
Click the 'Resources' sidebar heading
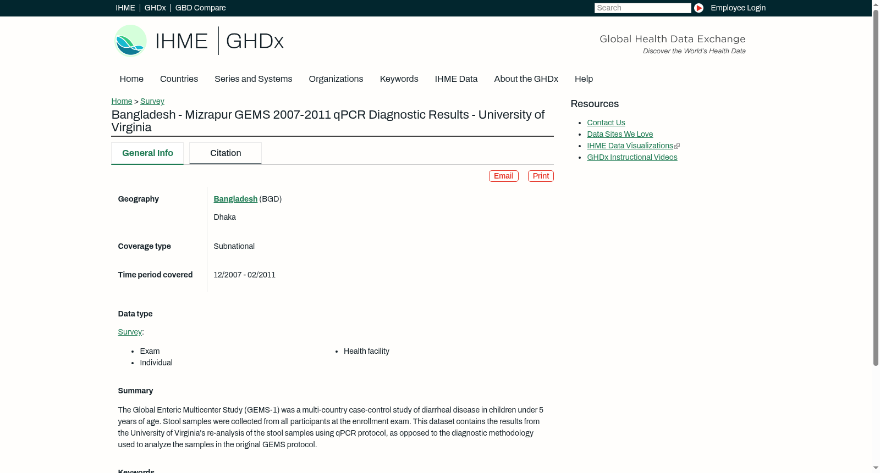click(595, 104)
